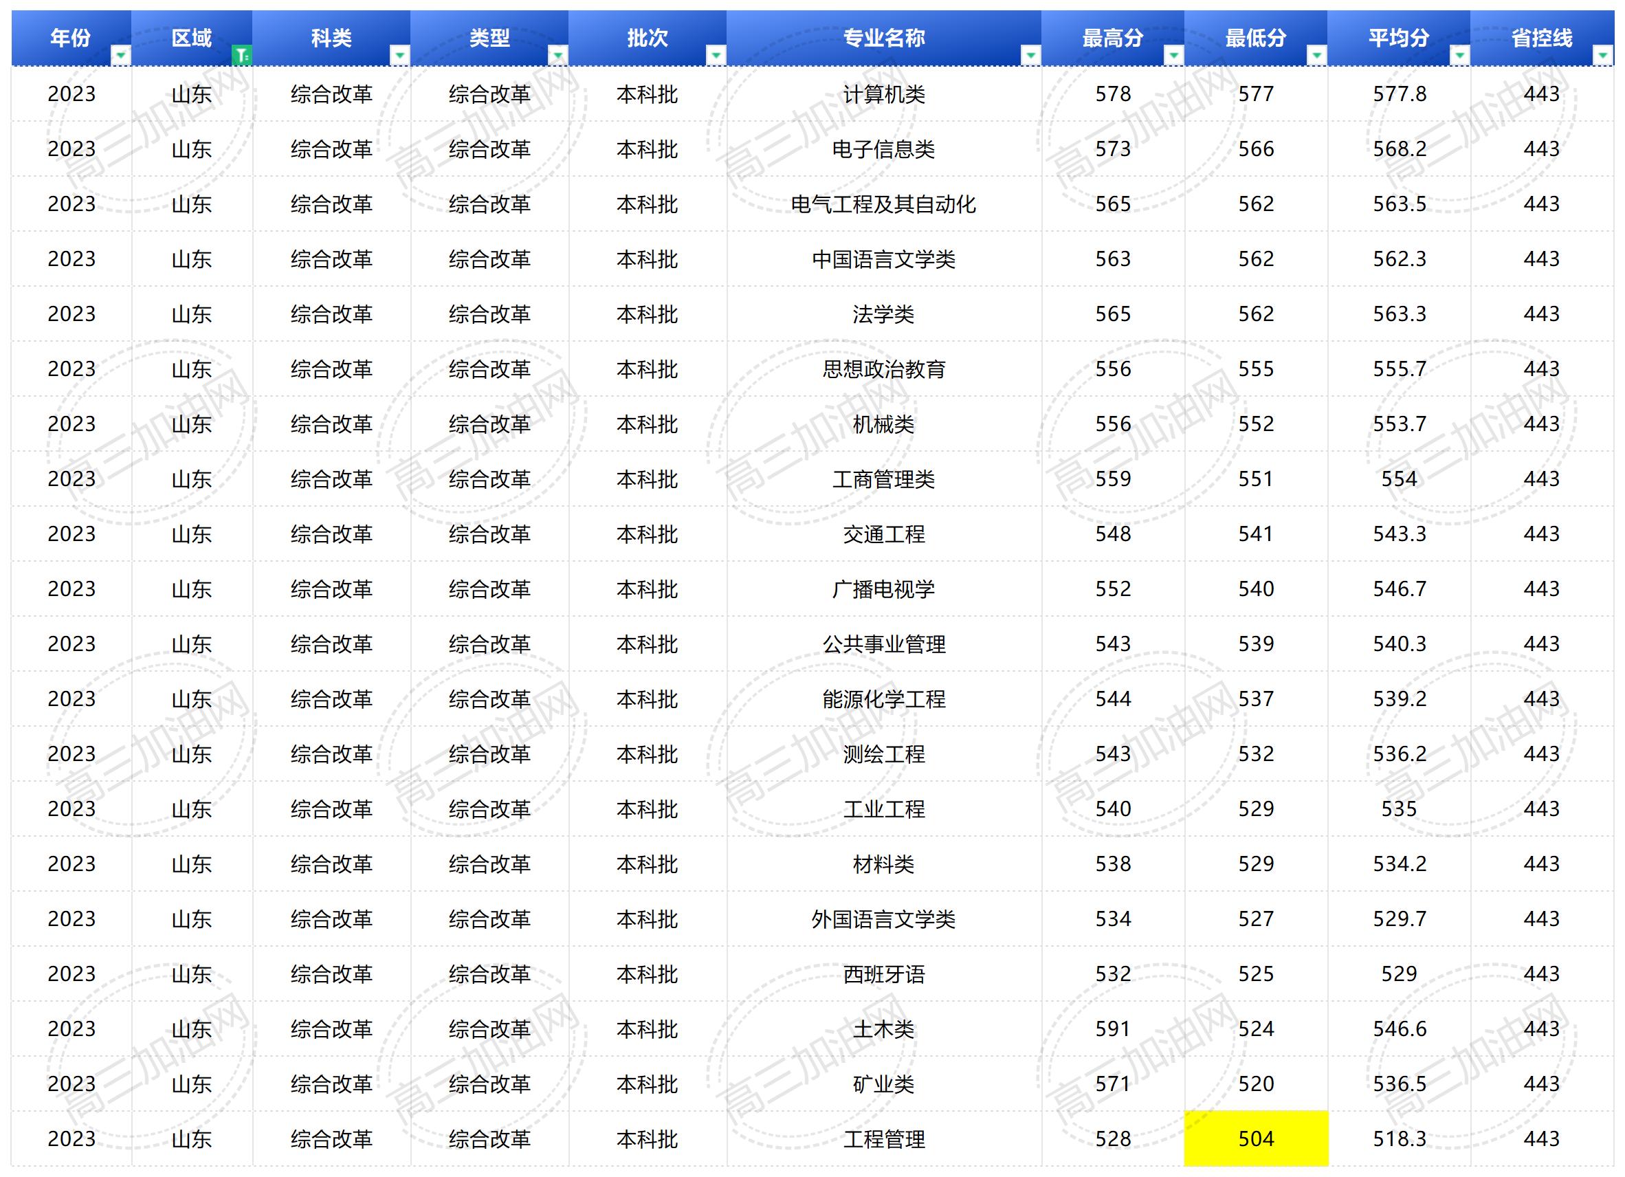Screen dimensions: 1625x1177
Task: Click the 518.3 average score cell
Action: tap(1400, 1139)
